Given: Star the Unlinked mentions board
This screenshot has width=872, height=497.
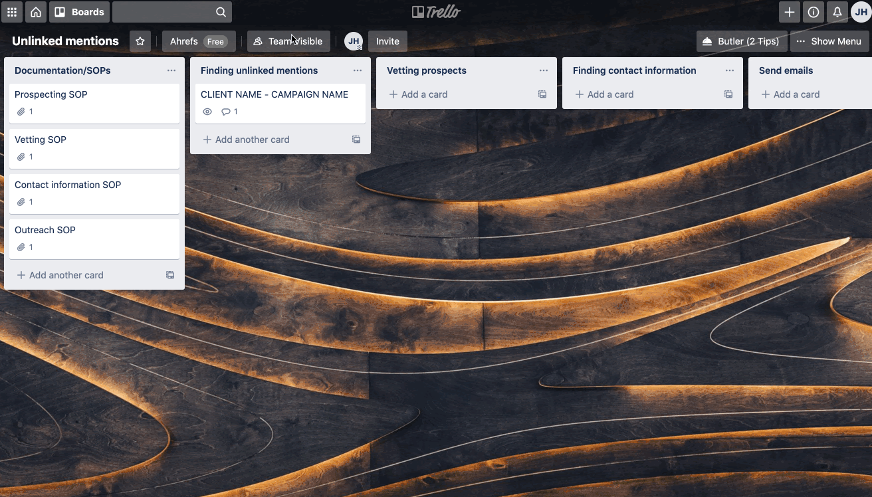Looking at the screenshot, I should [x=140, y=41].
